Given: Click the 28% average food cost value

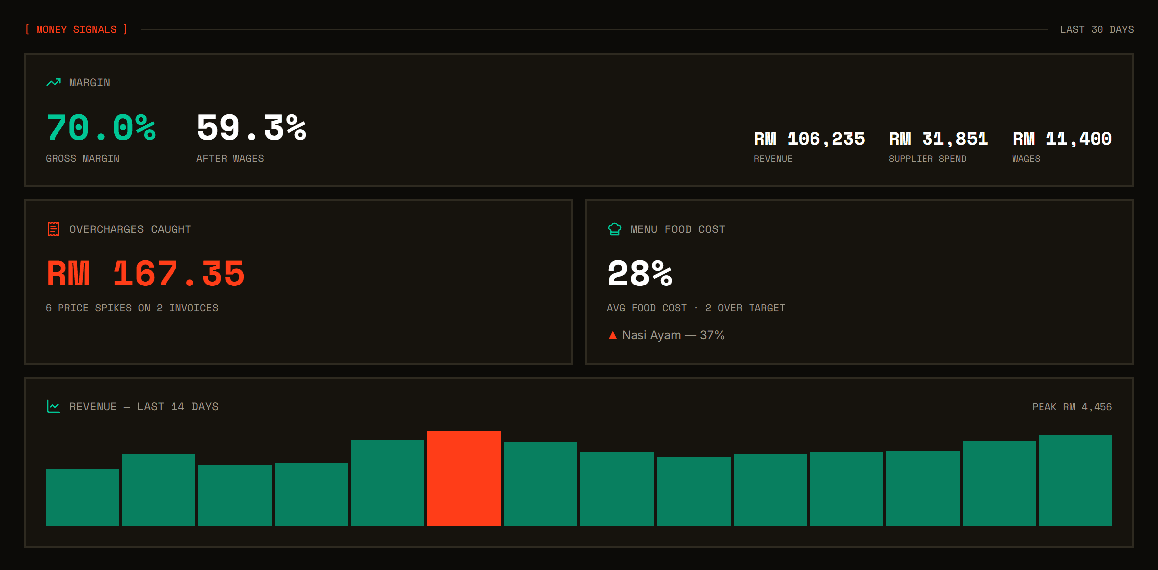Looking at the screenshot, I should coord(640,274).
